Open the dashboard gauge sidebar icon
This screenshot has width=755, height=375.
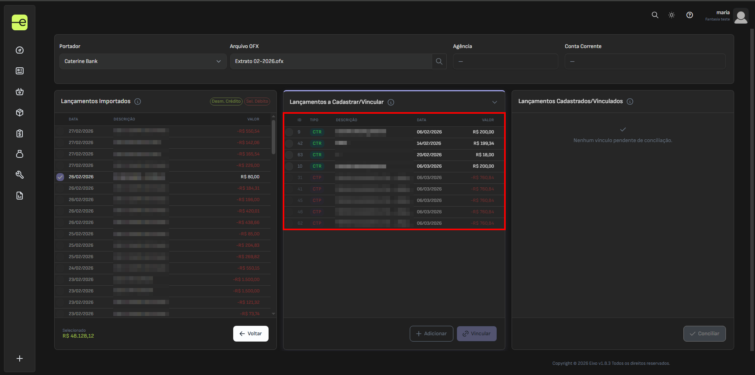pyautogui.click(x=20, y=50)
